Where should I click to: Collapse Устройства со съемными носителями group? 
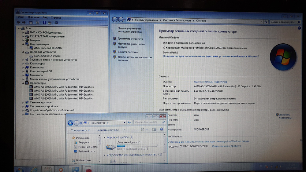pos(105,155)
